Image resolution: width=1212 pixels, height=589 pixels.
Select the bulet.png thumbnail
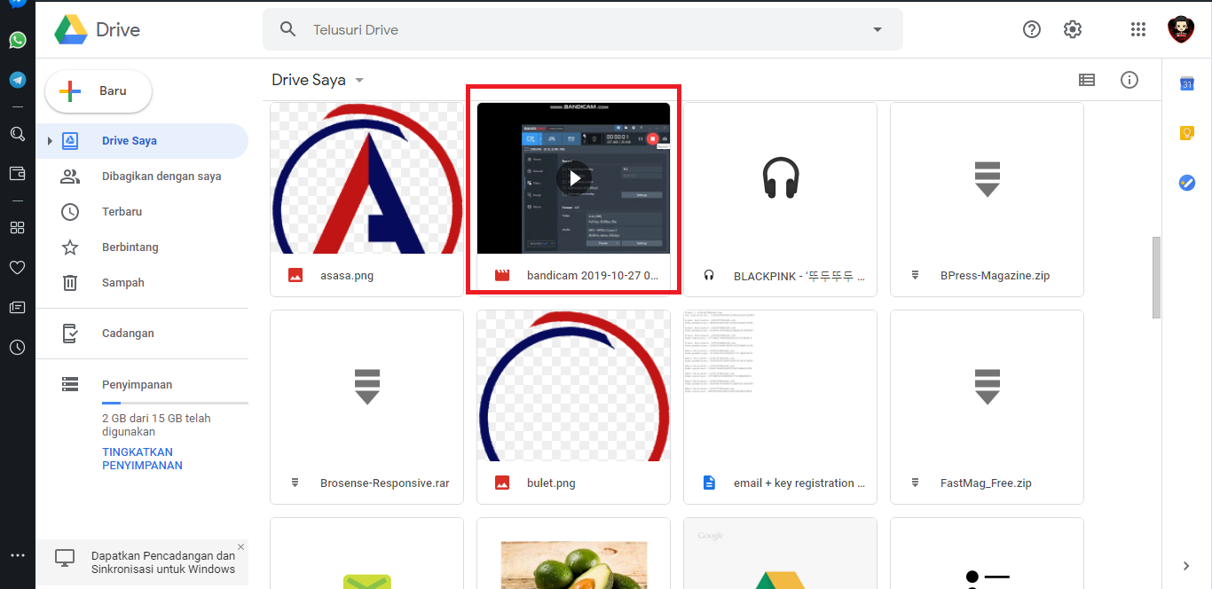click(574, 386)
